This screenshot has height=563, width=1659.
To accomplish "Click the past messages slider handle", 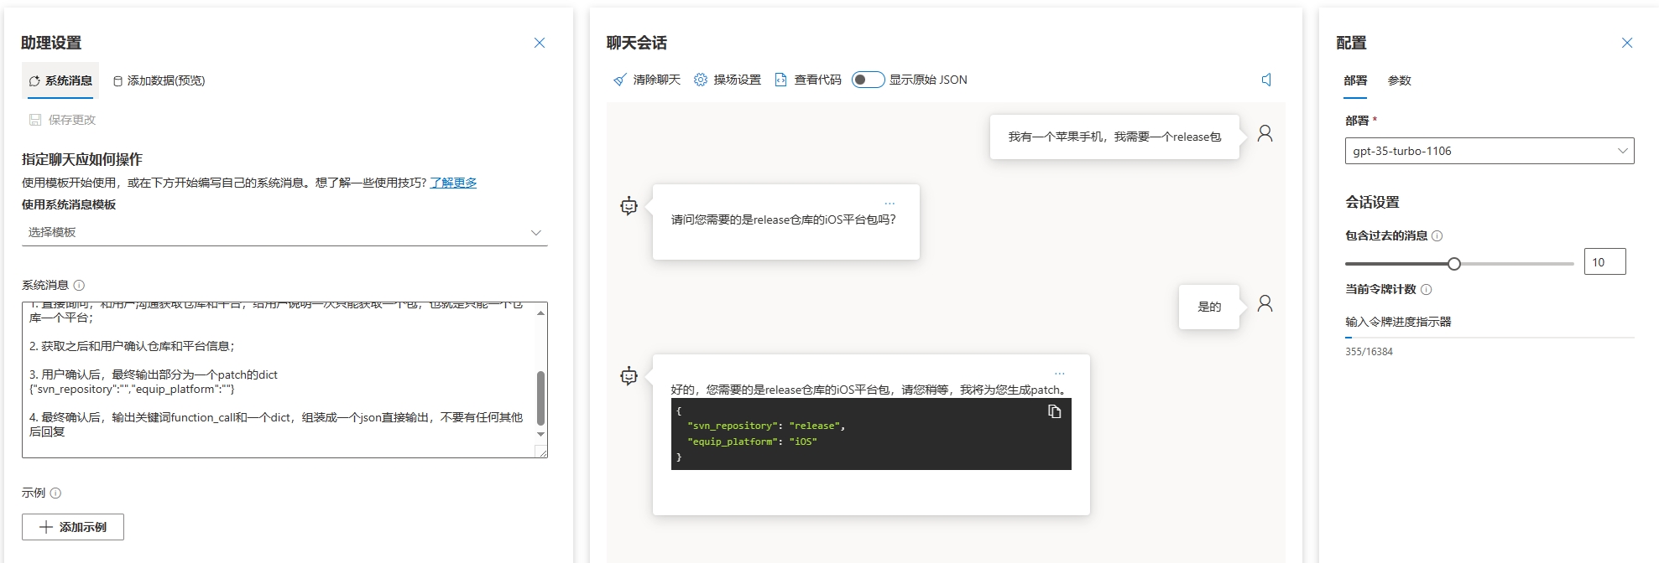I will tap(1454, 264).
